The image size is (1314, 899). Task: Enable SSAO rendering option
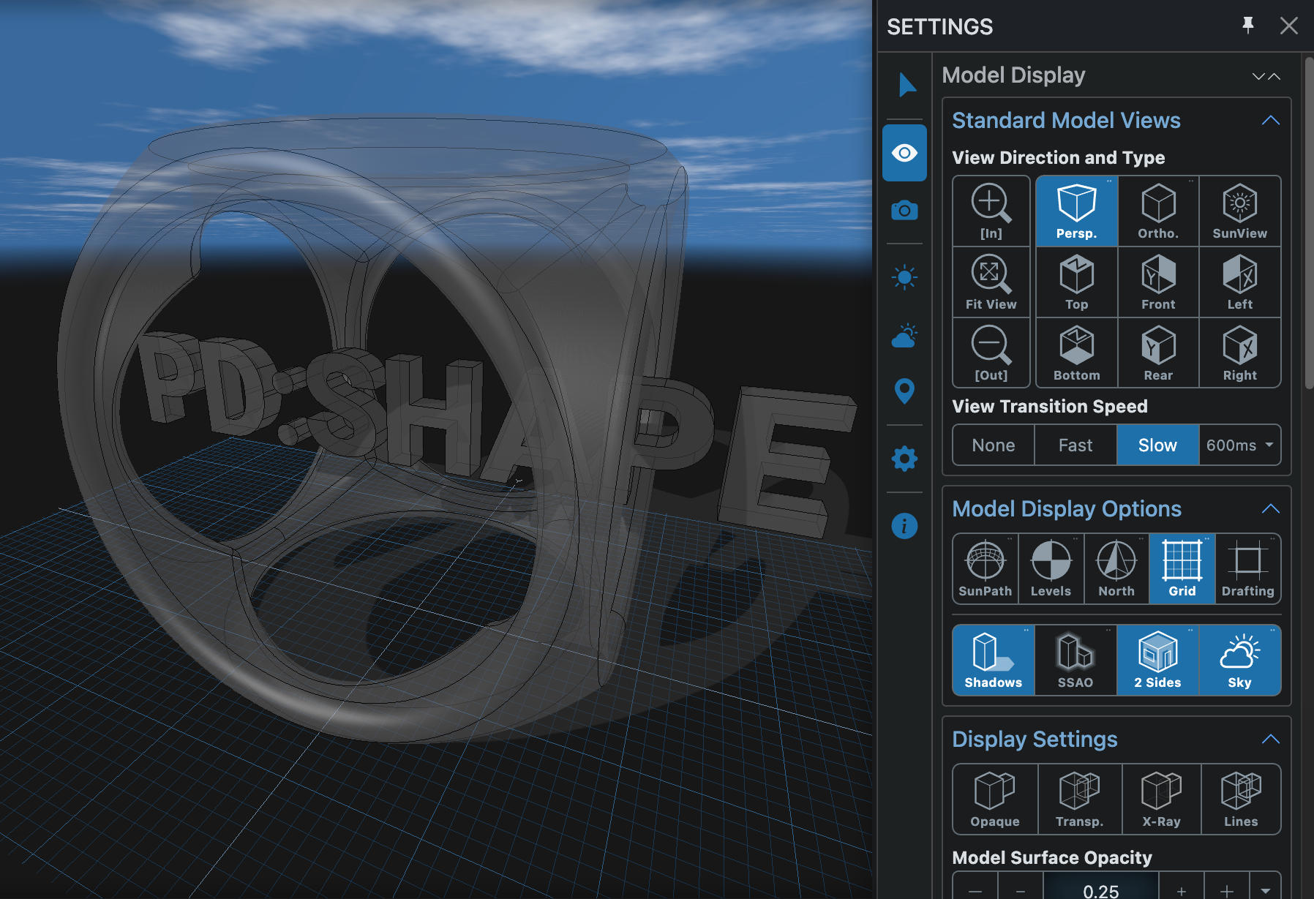pos(1075,660)
